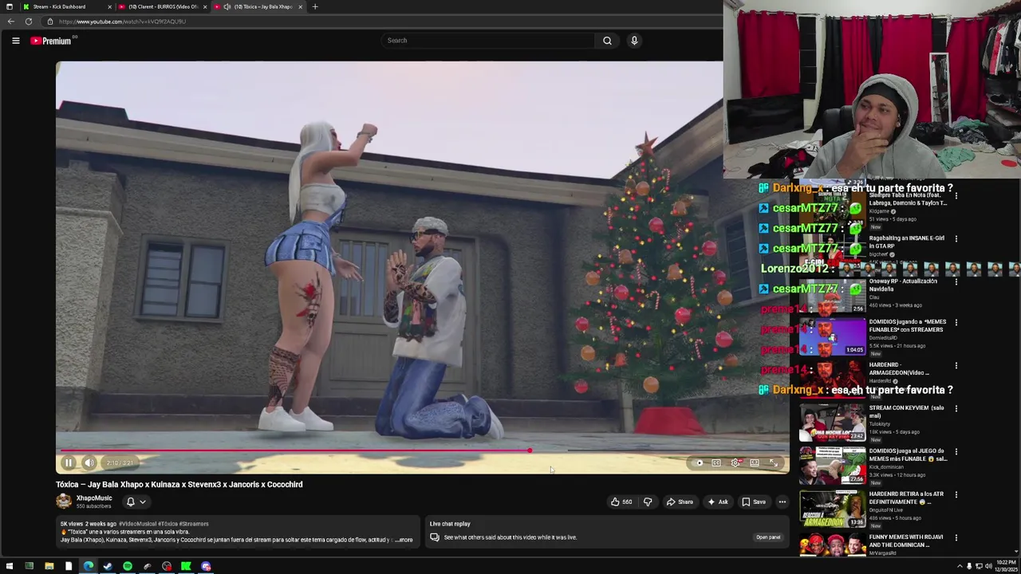Screen dimensions: 1021x574
Task: Open options for HARDENRD RETIRA a los ATR video
Action: click(x=956, y=494)
